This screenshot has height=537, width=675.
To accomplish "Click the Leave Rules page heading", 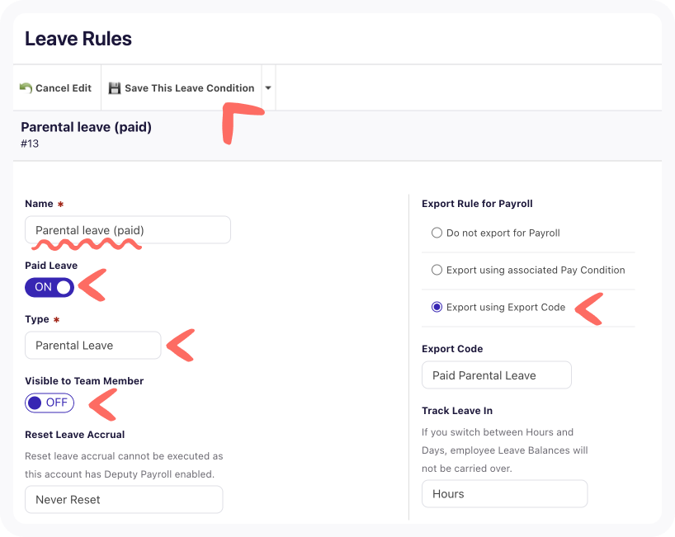I will click(x=78, y=39).
